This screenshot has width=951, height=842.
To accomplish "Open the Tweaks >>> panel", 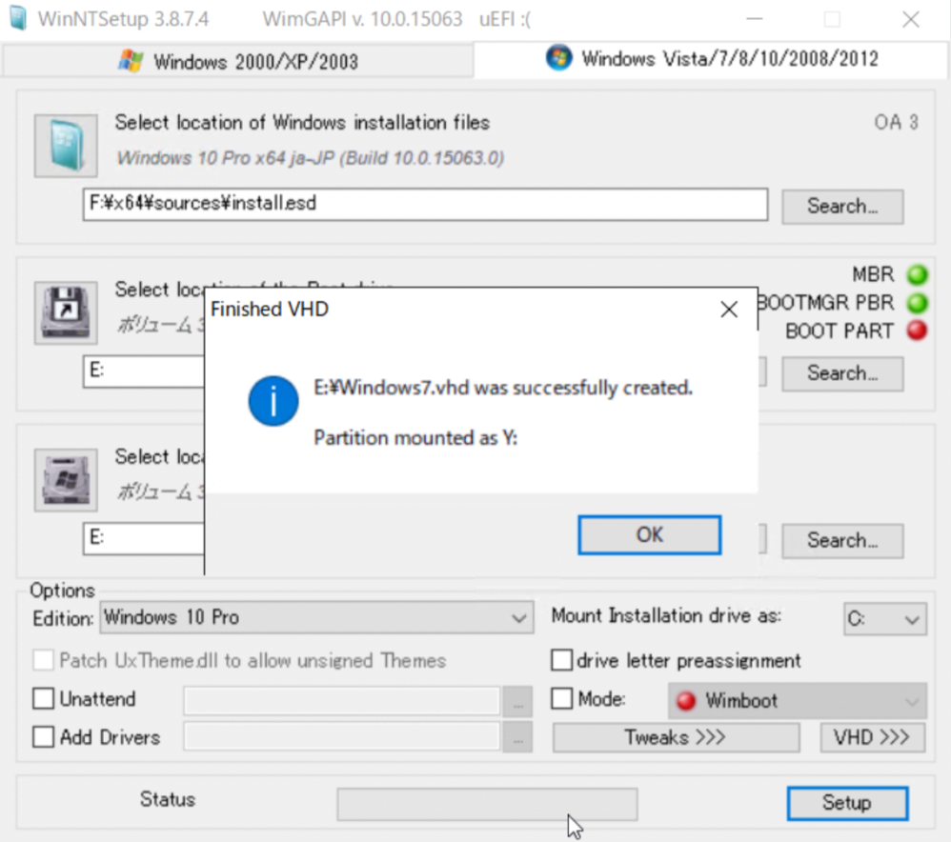I will [676, 738].
